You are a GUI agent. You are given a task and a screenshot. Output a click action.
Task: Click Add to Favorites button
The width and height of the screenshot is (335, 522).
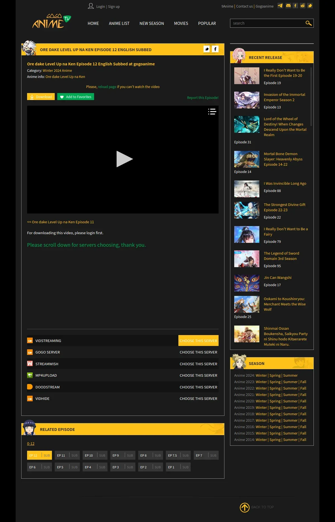click(x=76, y=97)
